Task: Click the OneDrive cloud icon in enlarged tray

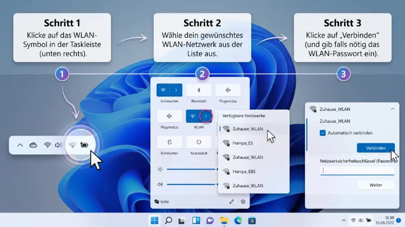Action: [x=33, y=145]
